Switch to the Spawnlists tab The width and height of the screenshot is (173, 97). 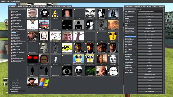pyautogui.click(x=12, y=6)
